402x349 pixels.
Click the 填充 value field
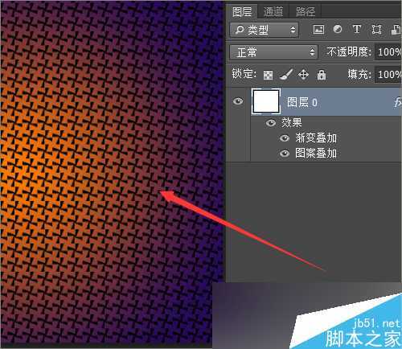388,74
